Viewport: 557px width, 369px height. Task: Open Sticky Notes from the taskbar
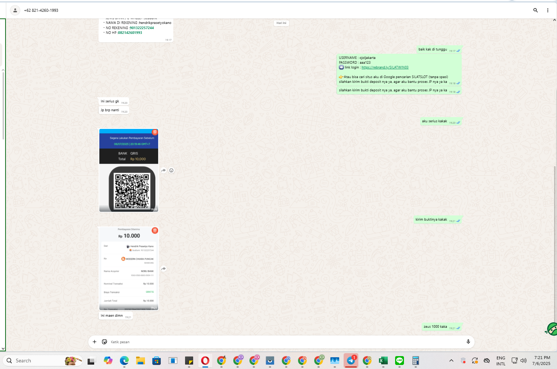189,361
